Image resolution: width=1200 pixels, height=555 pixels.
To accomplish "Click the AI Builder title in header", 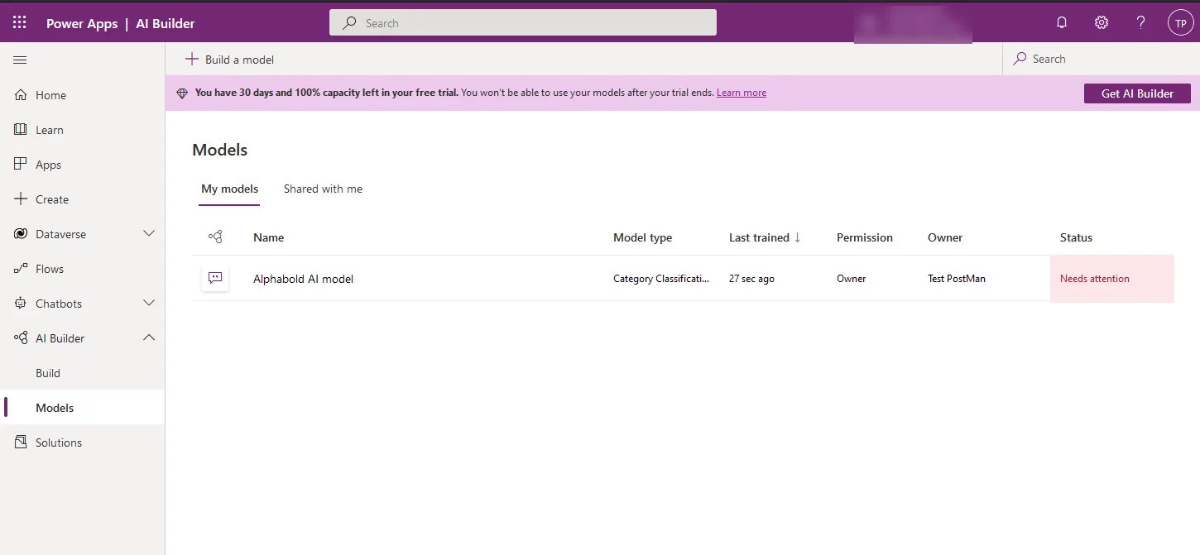I will click(x=166, y=23).
